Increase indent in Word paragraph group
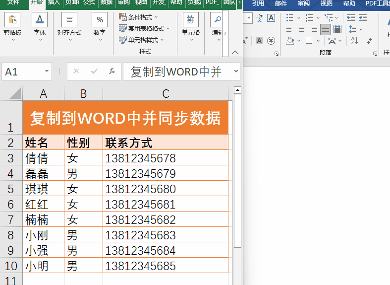This screenshot has width=390, height=285. 363,18
